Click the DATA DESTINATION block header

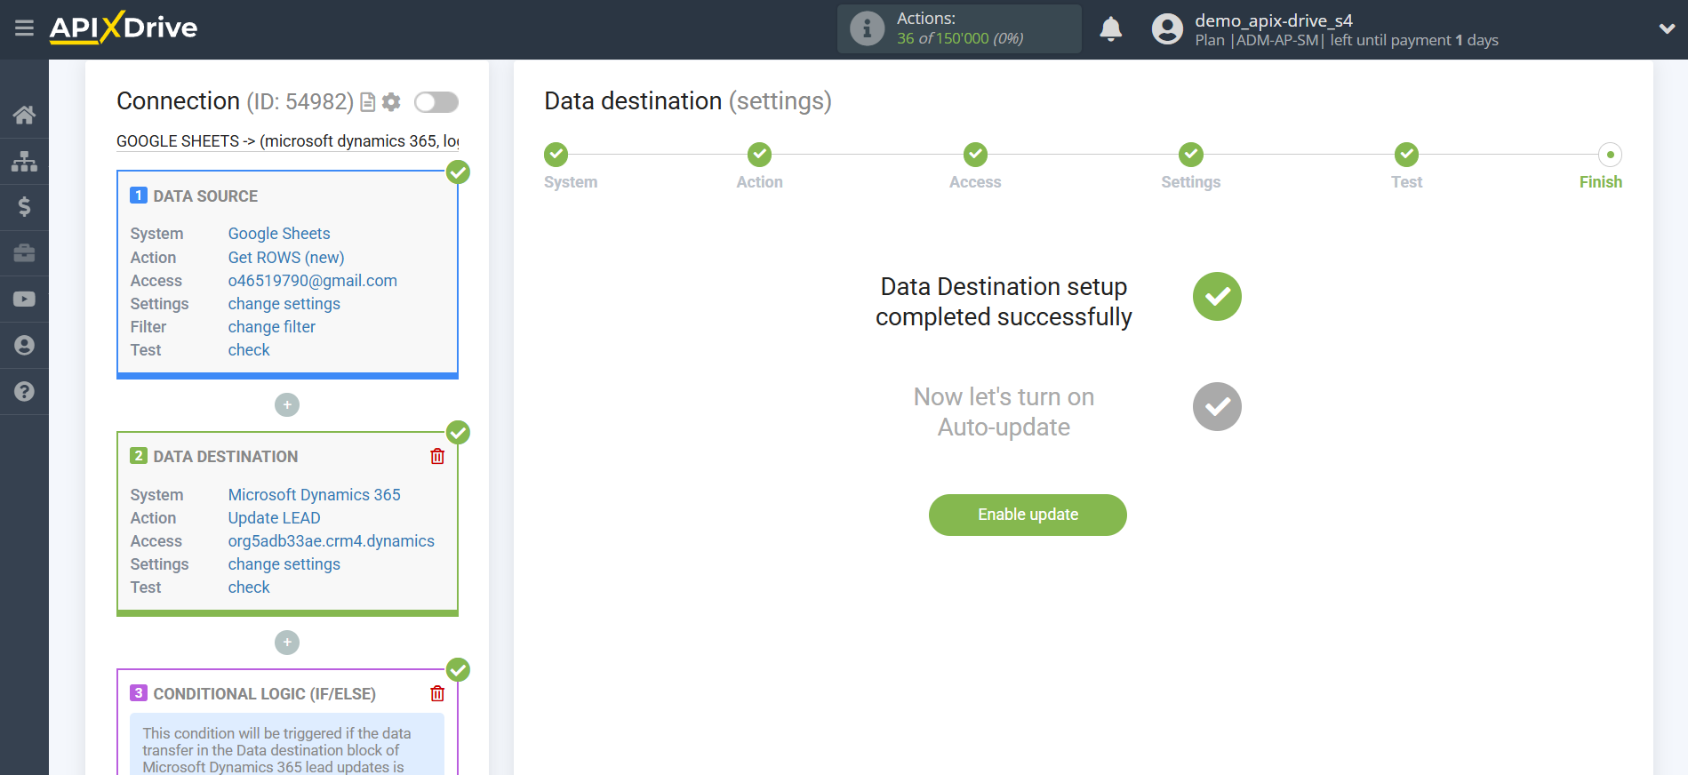(x=226, y=457)
